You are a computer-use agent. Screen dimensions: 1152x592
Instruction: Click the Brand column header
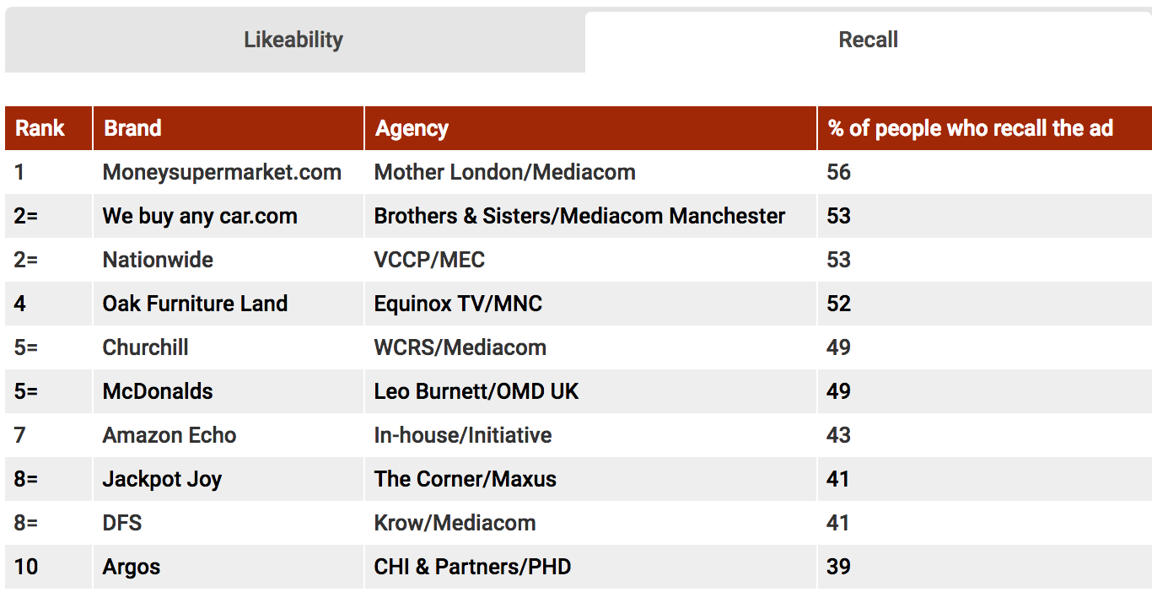coord(229,128)
